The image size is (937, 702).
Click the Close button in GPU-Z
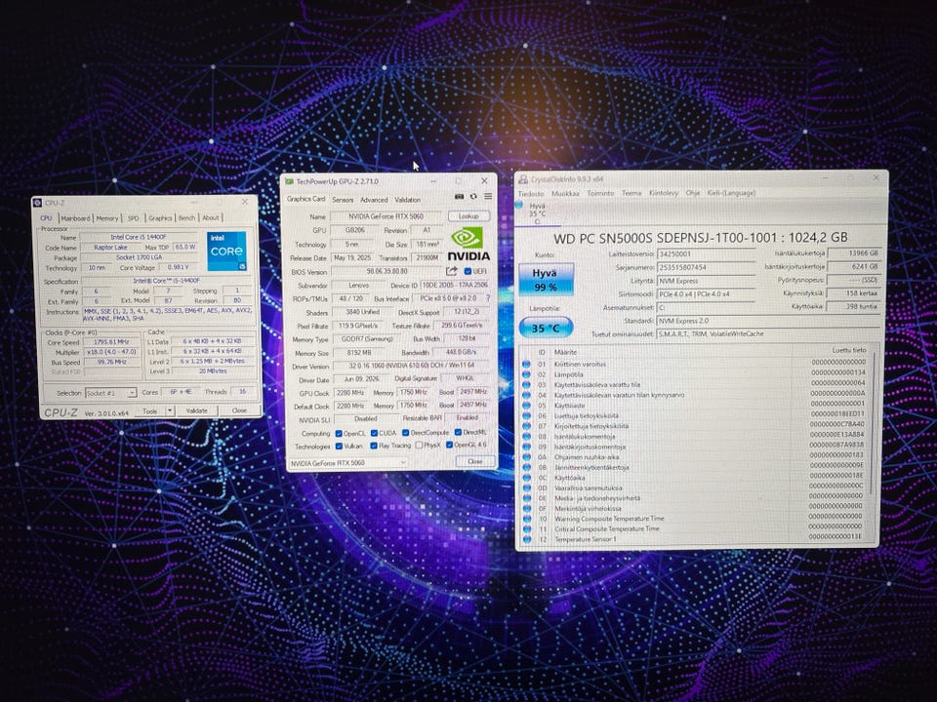[x=475, y=461]
